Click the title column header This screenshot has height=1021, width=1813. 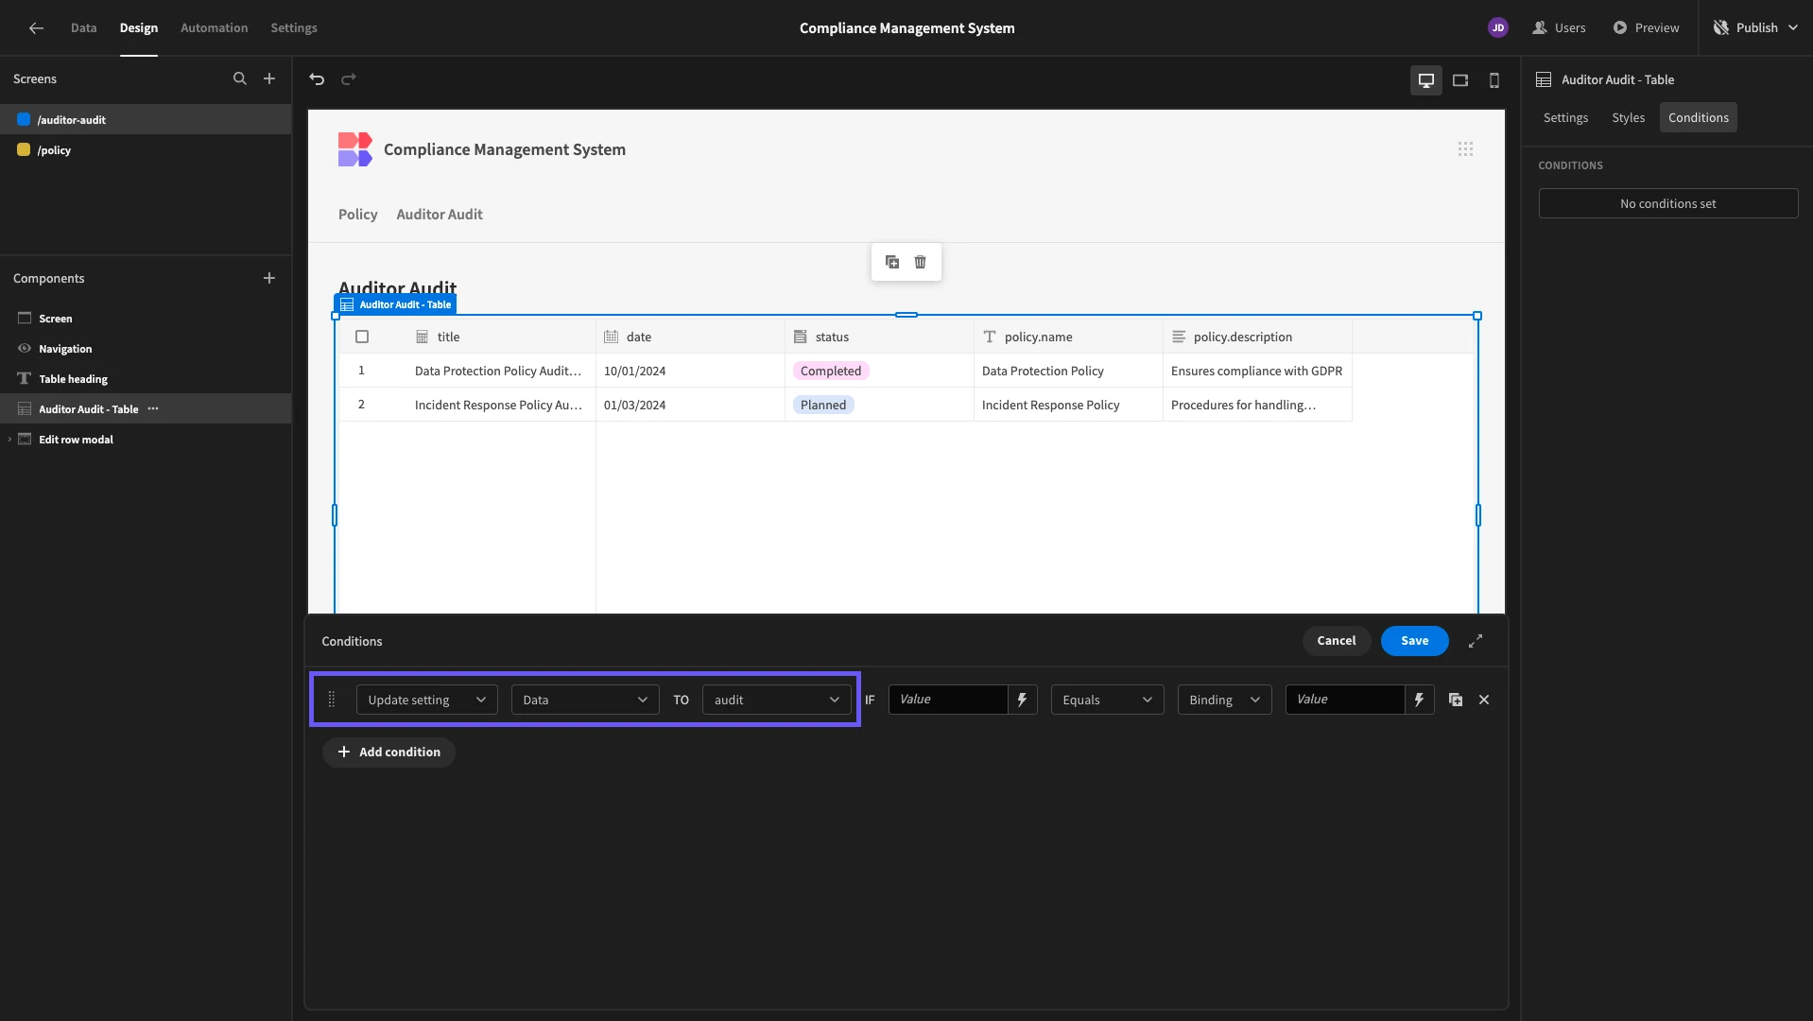click(x=500, y=337)
